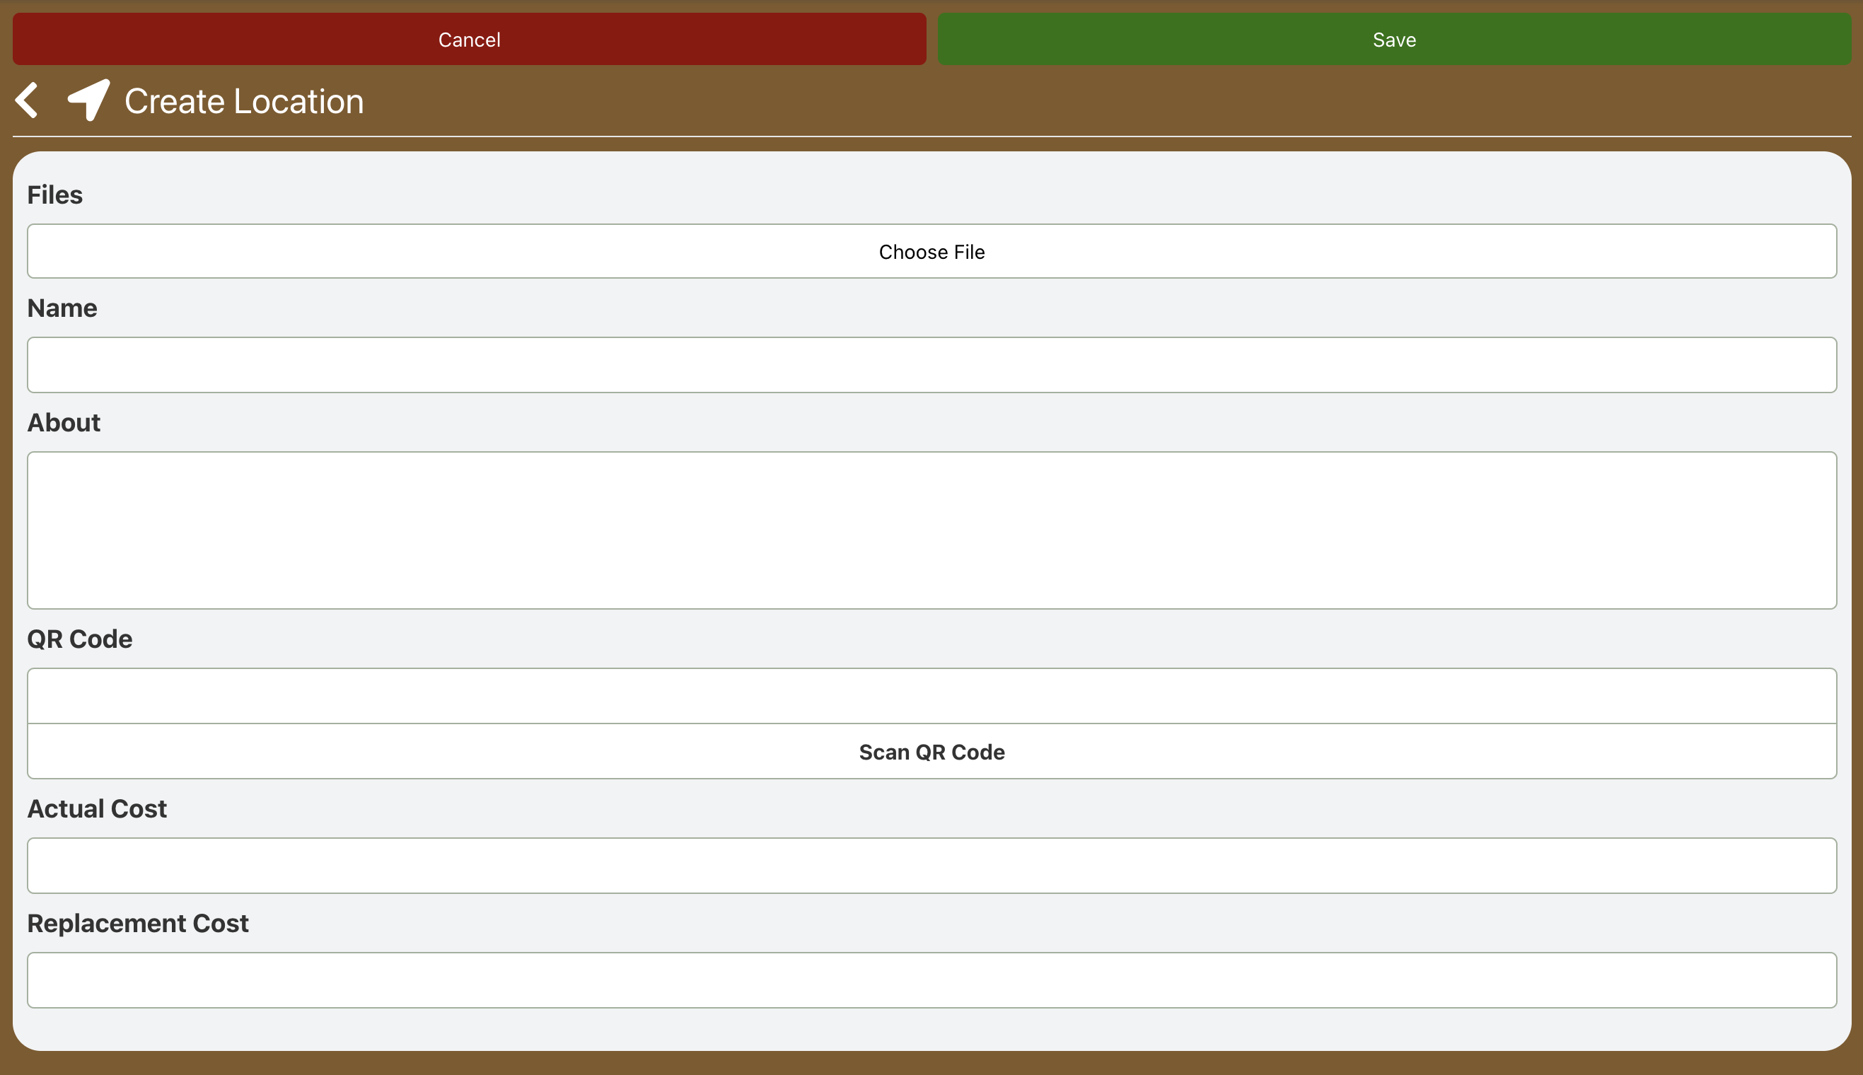The height and width of the screenshot is (1075, 1863).
Task: Click inside the About text area
Action: coord(931,530)
